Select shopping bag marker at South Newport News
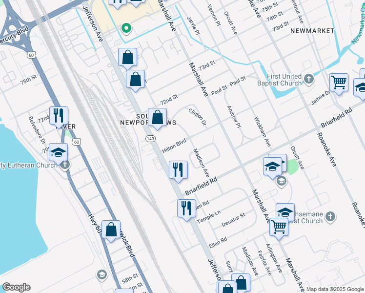365x293 pixels. tap(157, 119)
